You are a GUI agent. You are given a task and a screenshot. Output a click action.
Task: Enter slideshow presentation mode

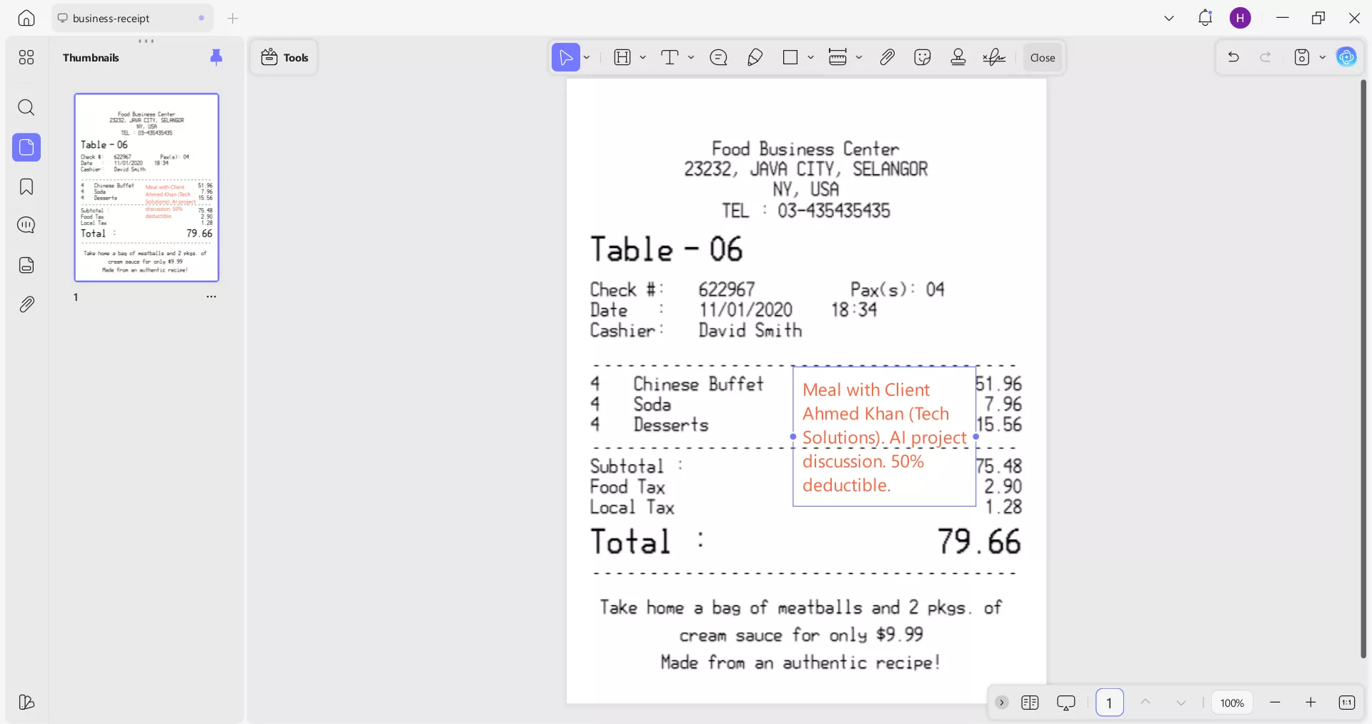pyautogui.click(x=1065, y=703)
